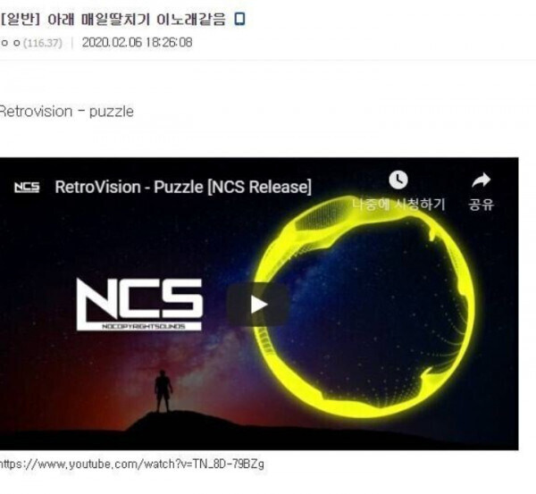Image resolution: width=536 pixels, height=494 pixels.
Task: Play the RetroVision Puzzle video
Action: tap(258, 305)
